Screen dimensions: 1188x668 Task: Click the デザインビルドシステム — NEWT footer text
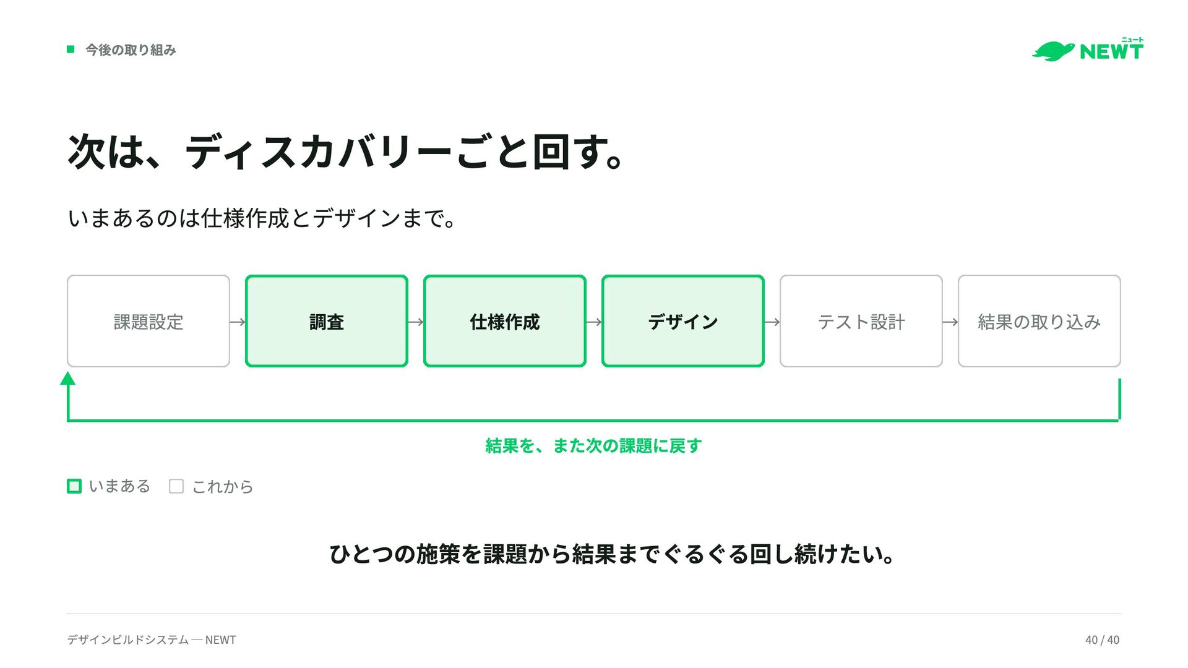pos(152,640)
